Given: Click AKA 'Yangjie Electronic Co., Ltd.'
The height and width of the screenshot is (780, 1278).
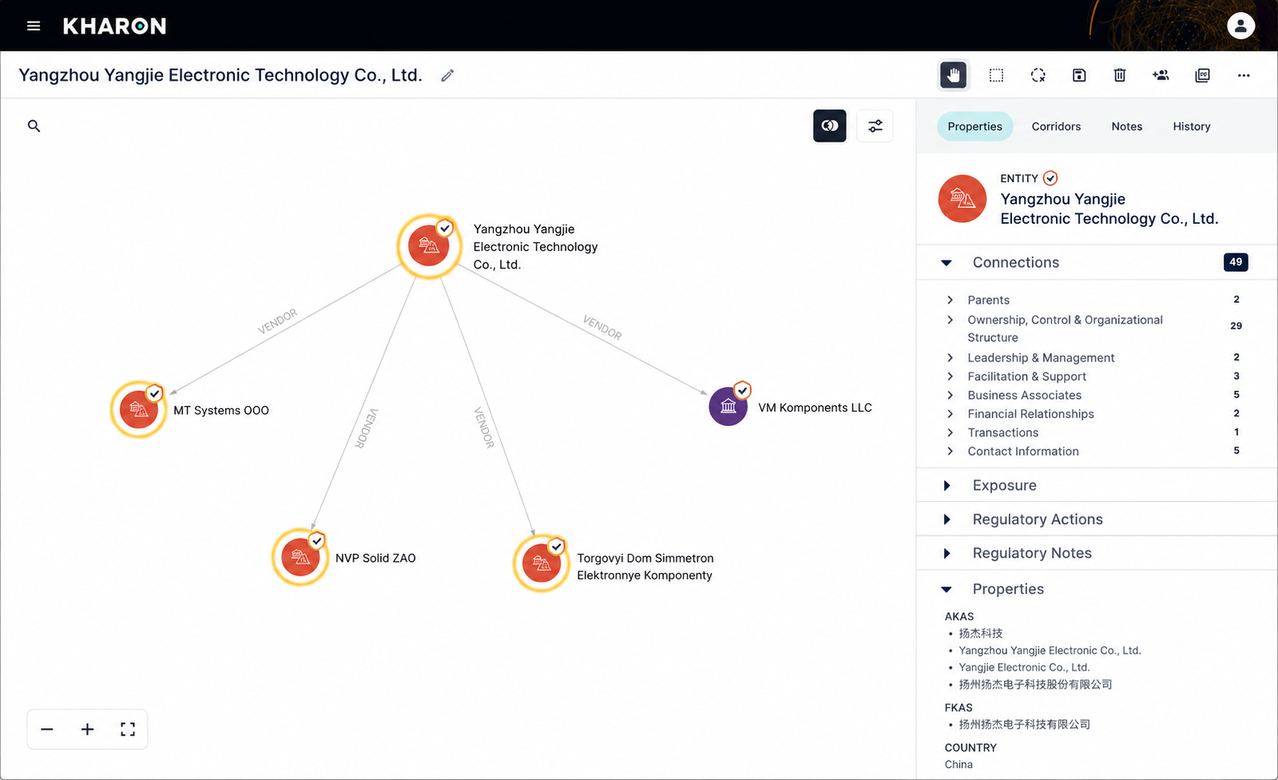Looking at the screenshot, I should [1024, 667].
